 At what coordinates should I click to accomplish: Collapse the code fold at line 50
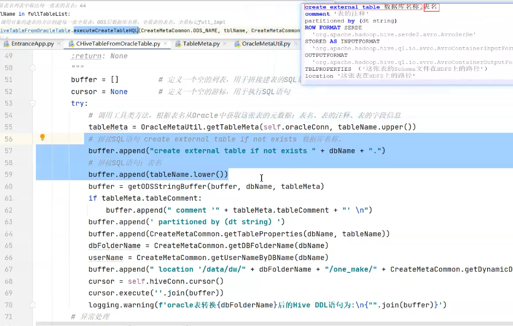(x=33, y=68)
